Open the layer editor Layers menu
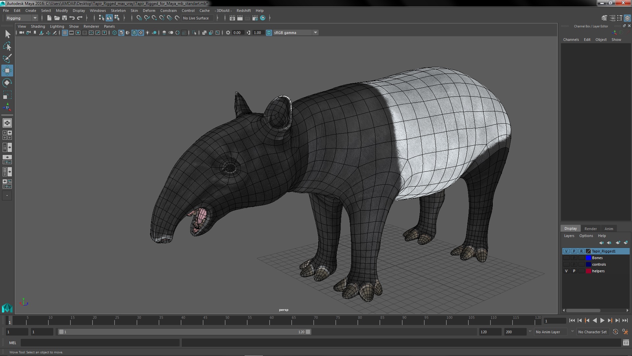This screenshot has width=632, height=356. click(x=569, y=236)
